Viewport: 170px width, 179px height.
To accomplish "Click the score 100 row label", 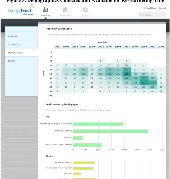I will click(x=50, y=96).
